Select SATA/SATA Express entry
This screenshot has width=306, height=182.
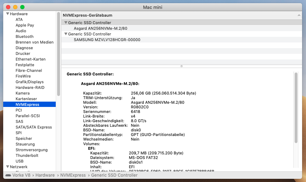point(34,127)
